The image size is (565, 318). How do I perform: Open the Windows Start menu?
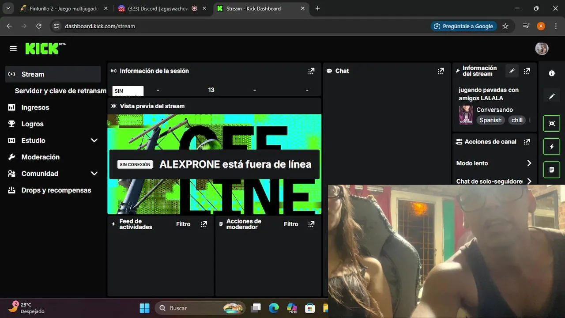click(144, 308)
